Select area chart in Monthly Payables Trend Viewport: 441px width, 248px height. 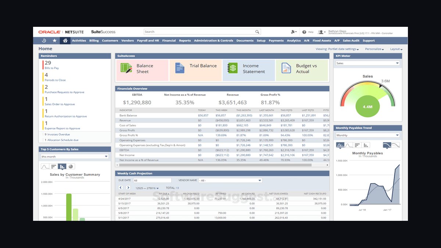pos(340,145)
